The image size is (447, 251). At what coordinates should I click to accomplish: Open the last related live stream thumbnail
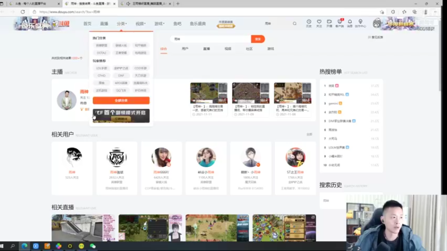pos(284,228)
